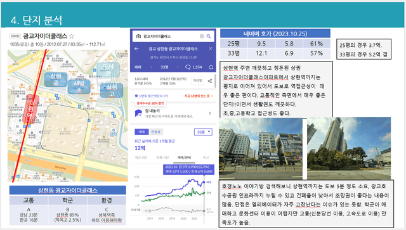Click the share icon next to 거리뷰
This screenshot has height=230, width=406.
pos(210,81)
